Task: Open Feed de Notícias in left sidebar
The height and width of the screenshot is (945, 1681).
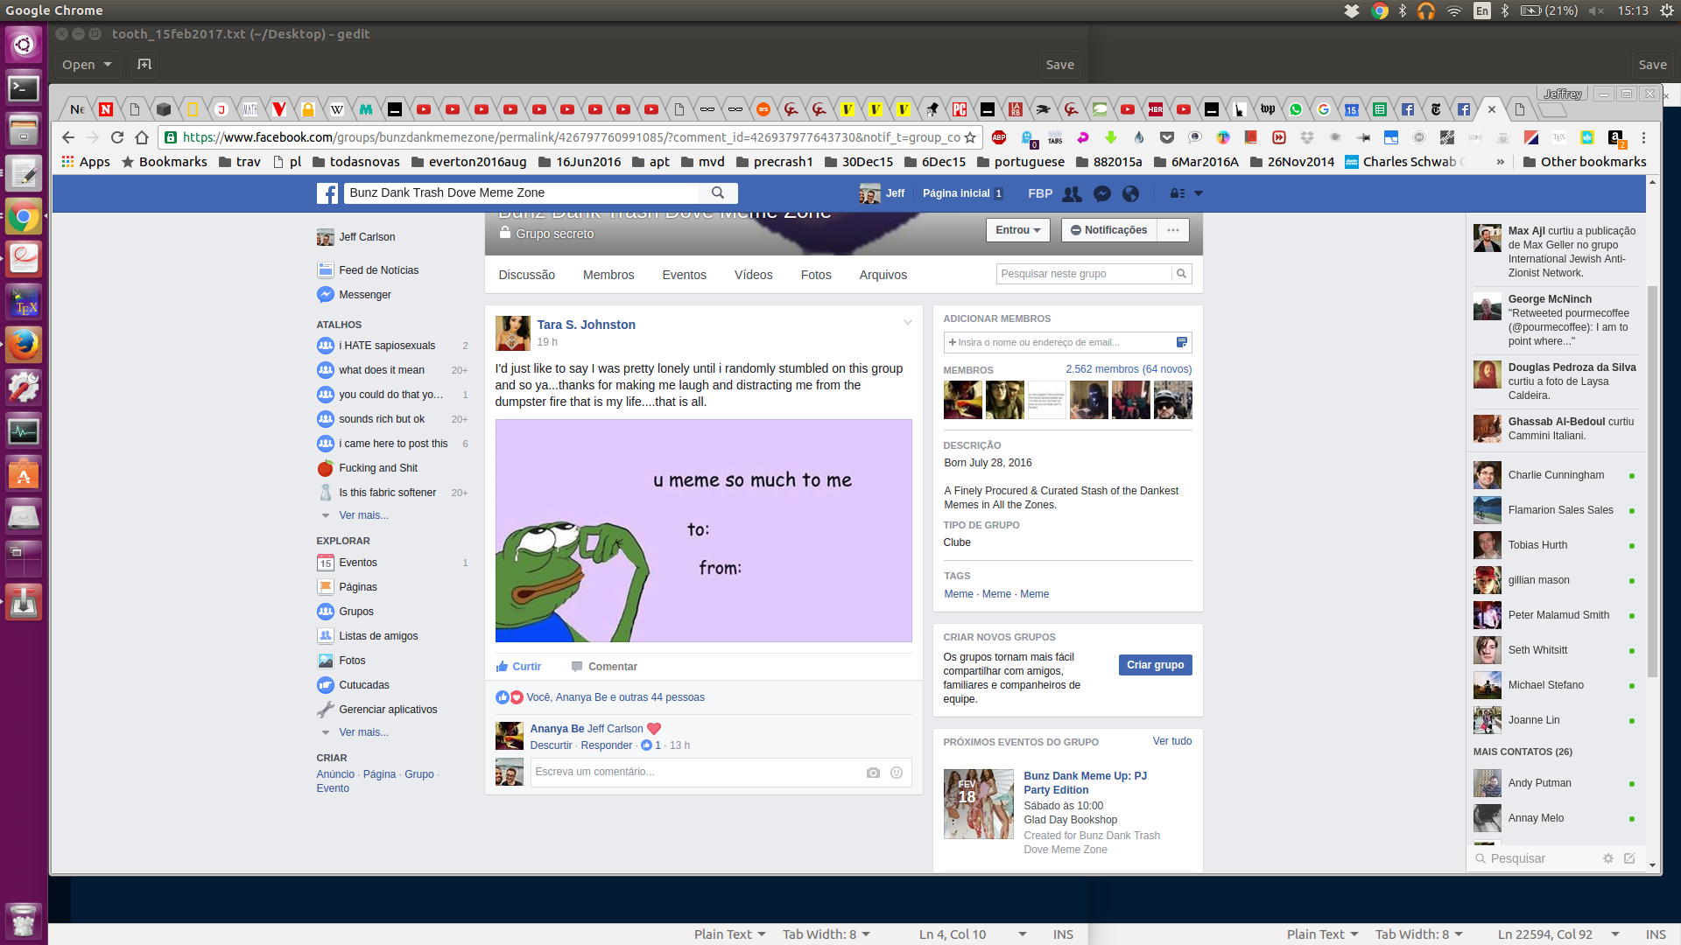Action: coord(379,270)
